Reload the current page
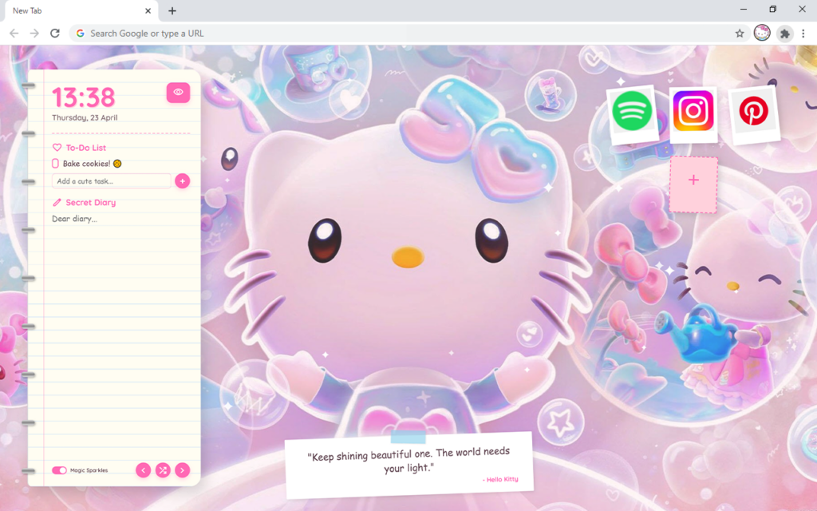 [55, 33]
